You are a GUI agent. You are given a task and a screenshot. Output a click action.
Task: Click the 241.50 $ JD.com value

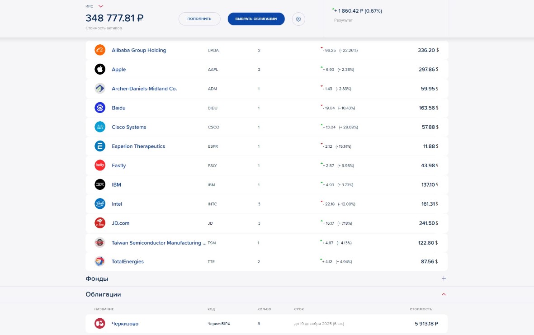429,223
